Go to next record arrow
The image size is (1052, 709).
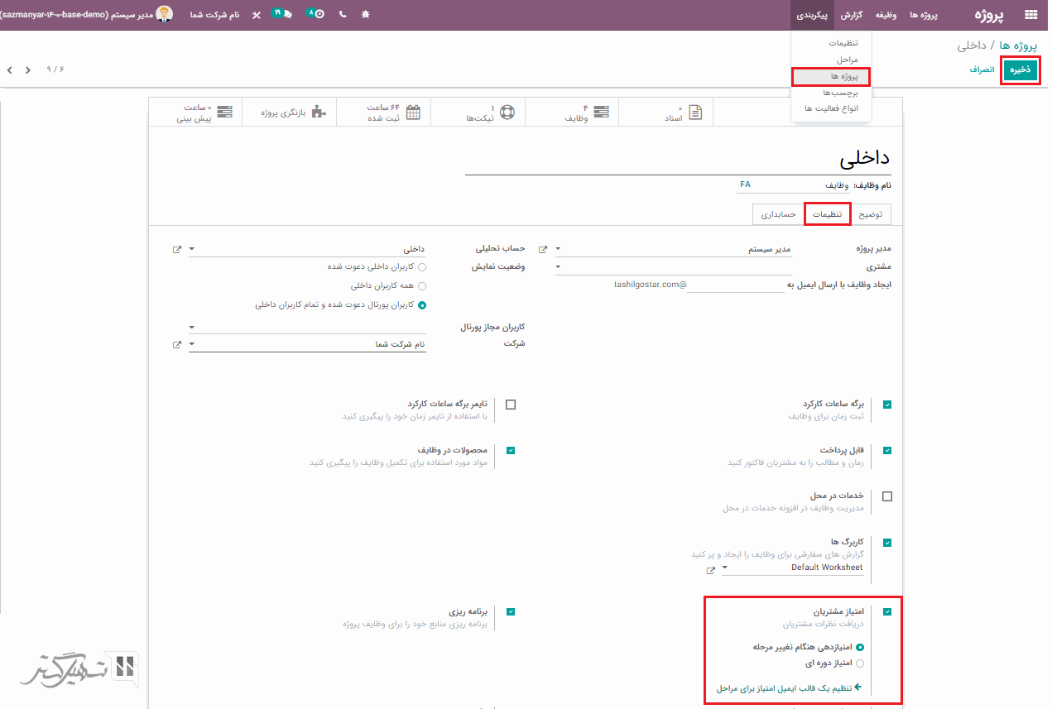click(x=27, y=70)
